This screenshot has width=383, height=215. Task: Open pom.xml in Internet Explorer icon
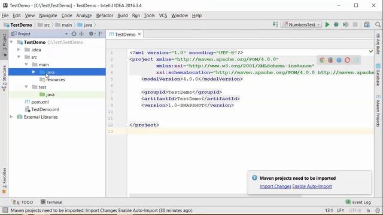(x=356, y=60)
